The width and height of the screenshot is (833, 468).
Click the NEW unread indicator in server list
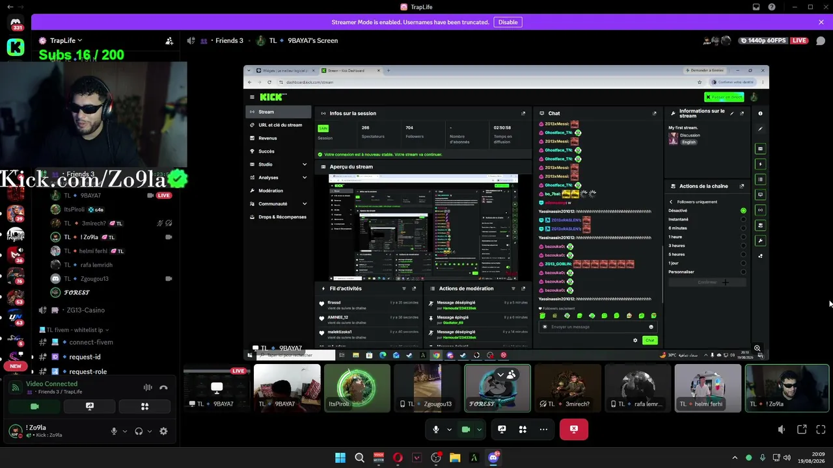(x=16, y=366)
